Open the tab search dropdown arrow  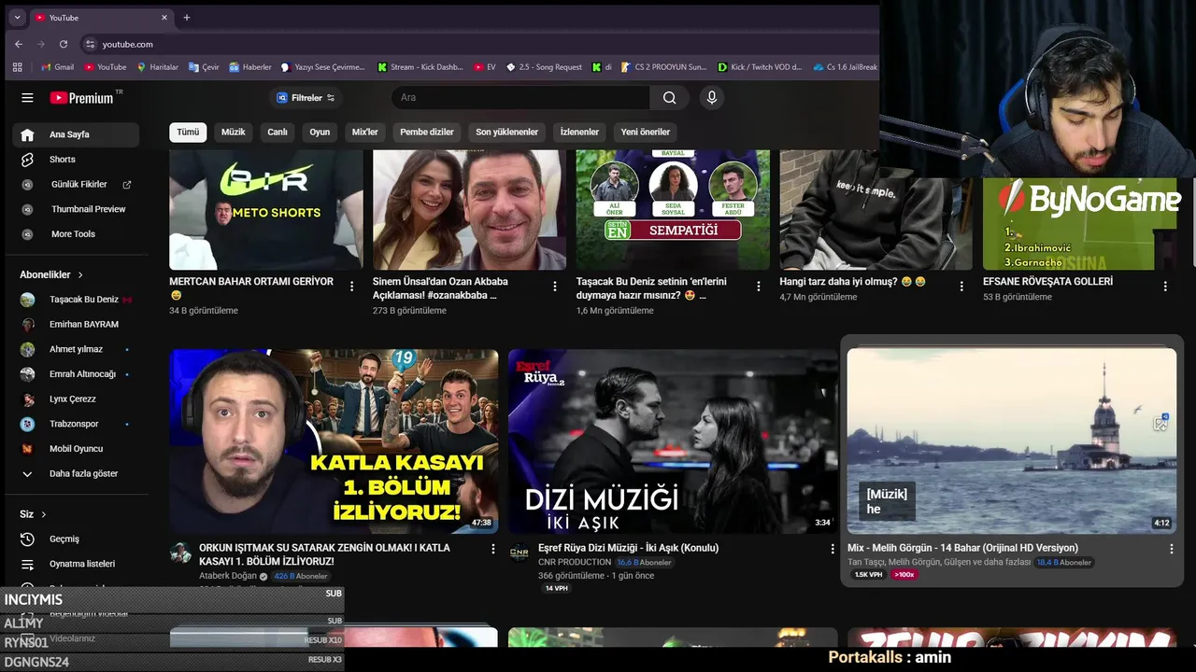pyautogui.click(x=17, y=17)
